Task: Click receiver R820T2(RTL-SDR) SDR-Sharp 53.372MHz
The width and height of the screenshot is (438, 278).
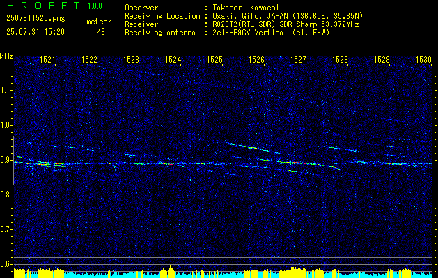Action: coord(286,24)
